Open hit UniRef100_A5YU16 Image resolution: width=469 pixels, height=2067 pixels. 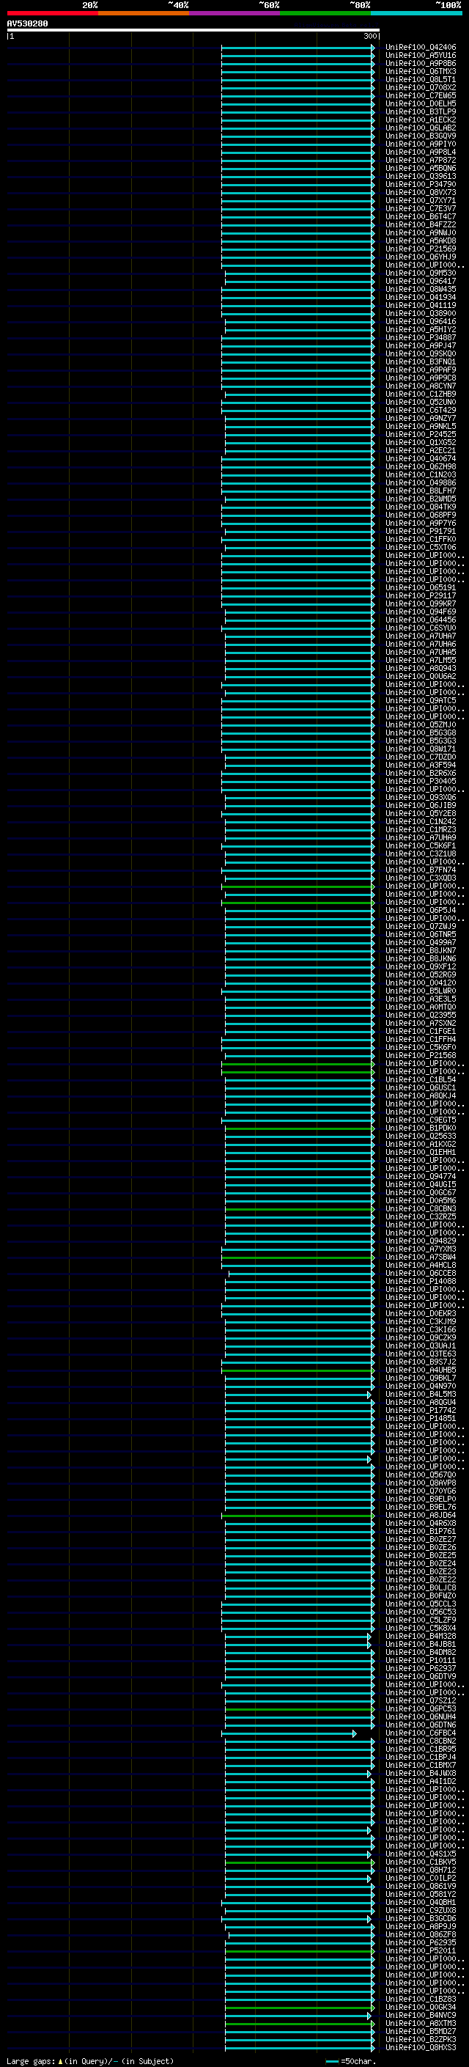(x=421, y=56)
